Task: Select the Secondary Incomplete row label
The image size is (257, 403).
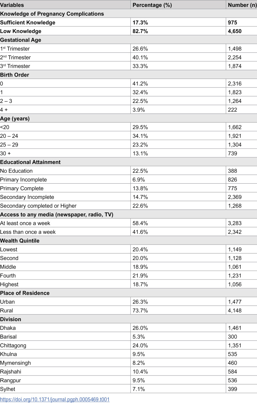Action: tap(27, 197)
